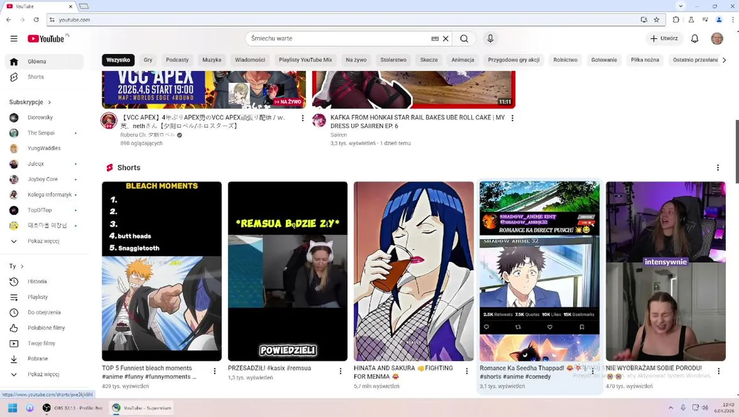Open the Saiiren channel avatar
Viewport: 739px width, 417px height.
coord(319,120)
